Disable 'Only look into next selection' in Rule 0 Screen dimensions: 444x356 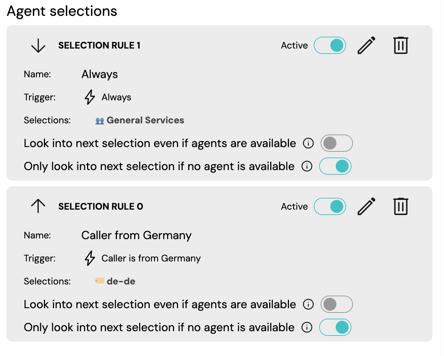point(335,327)
